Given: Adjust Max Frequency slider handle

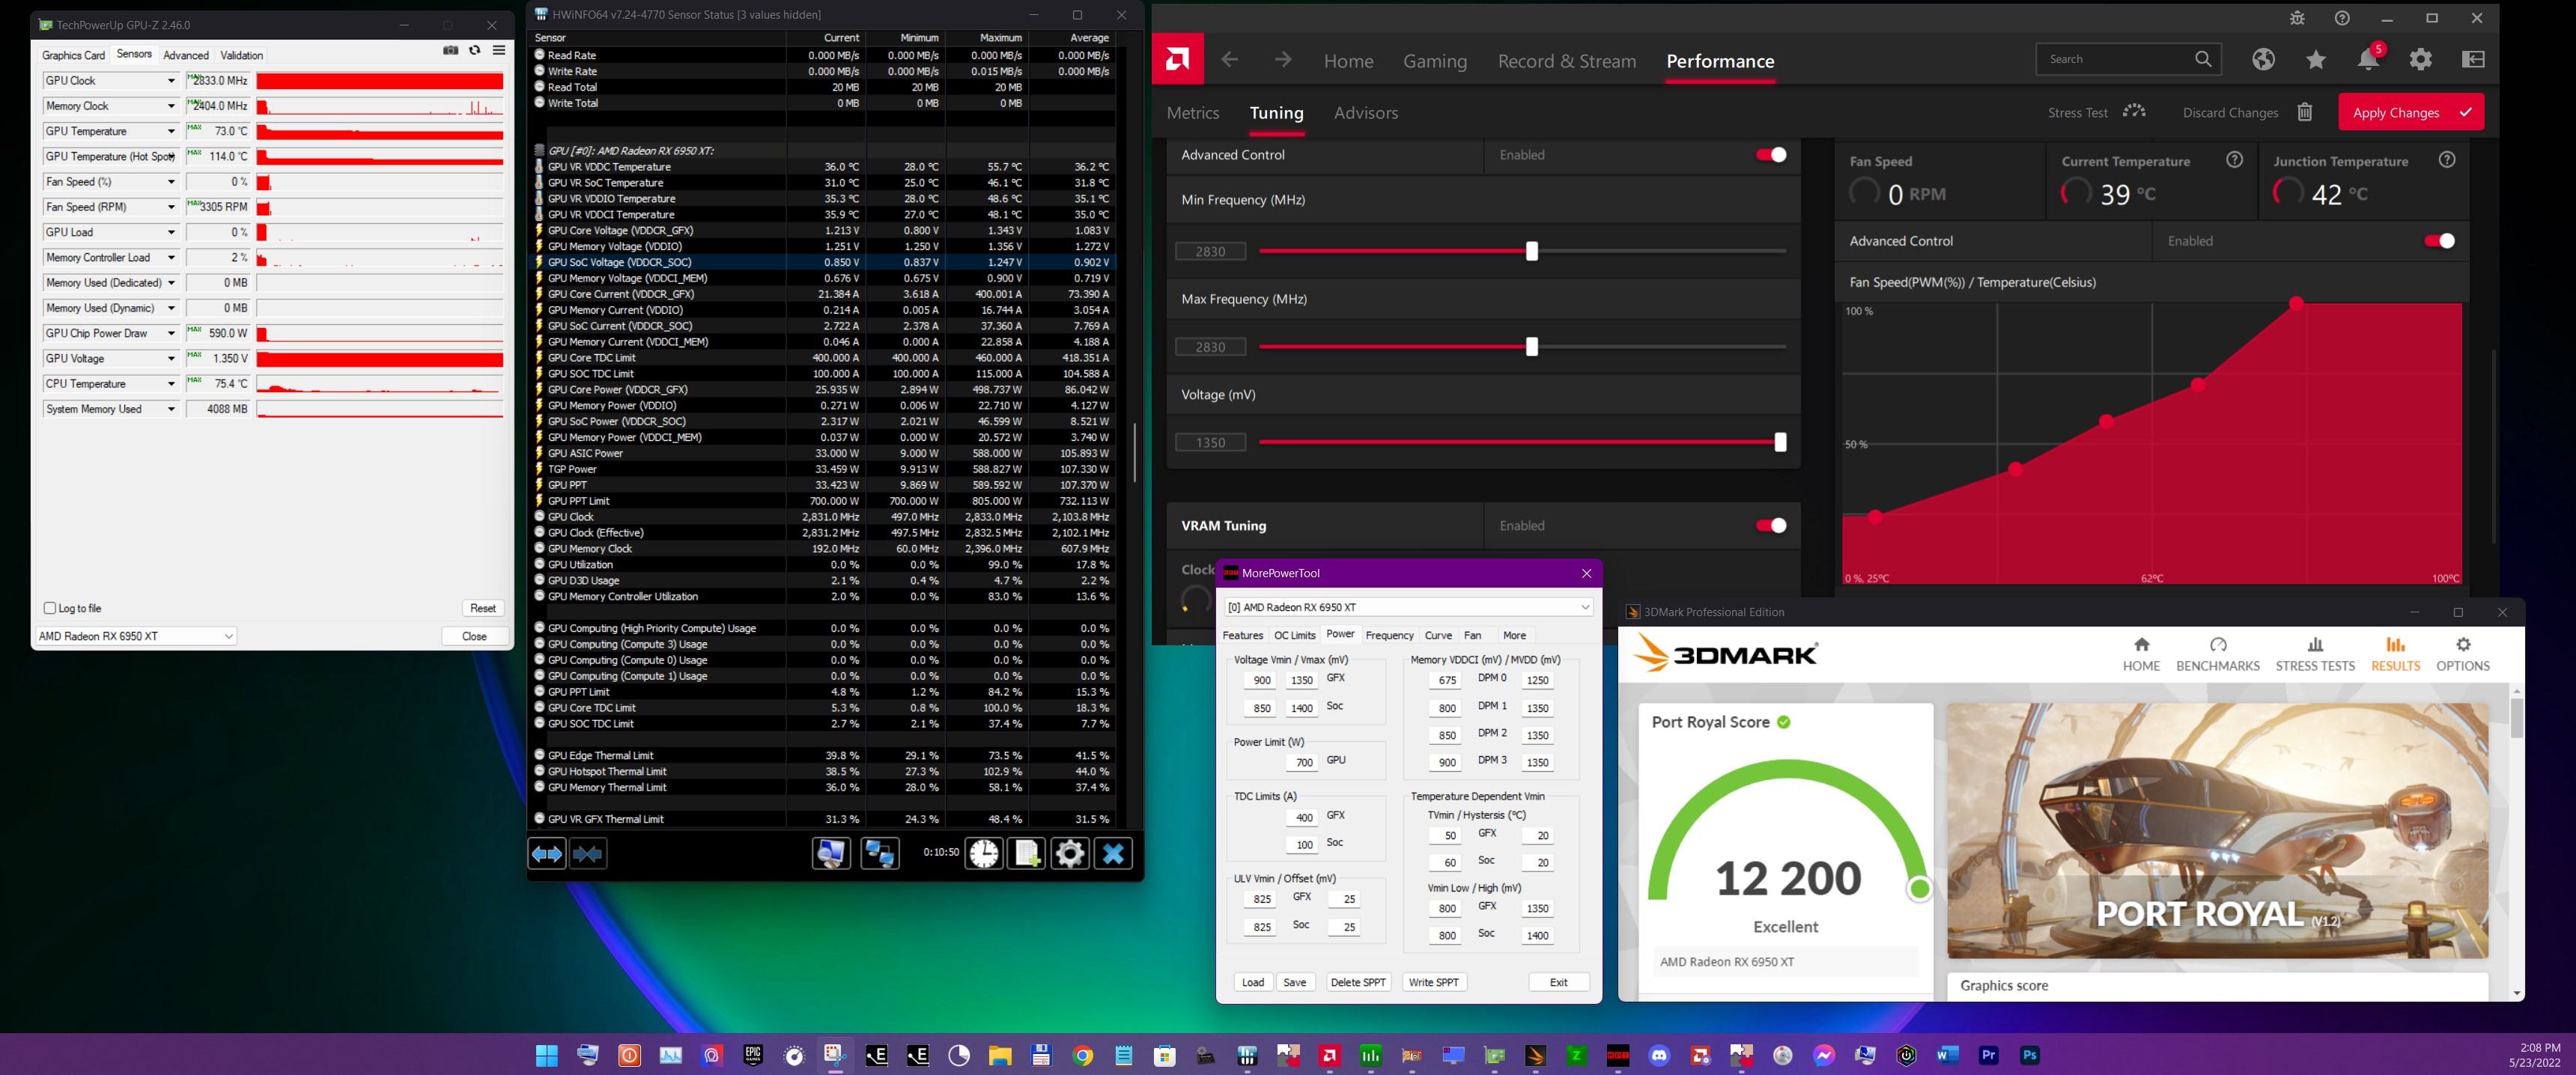Looking at the screenshot, I should [1531, 347].
